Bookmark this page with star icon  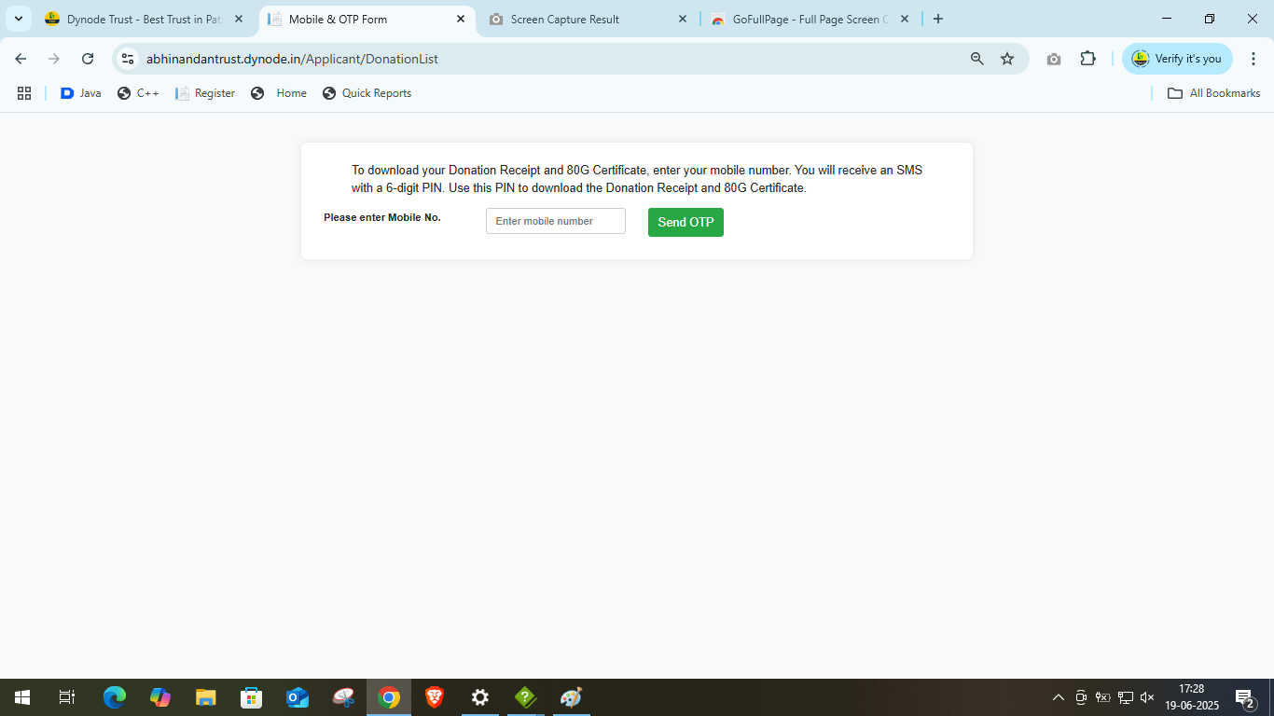point(1007,59)
